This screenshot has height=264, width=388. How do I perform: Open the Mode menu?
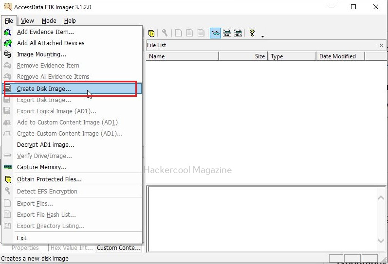pos(49,20)
